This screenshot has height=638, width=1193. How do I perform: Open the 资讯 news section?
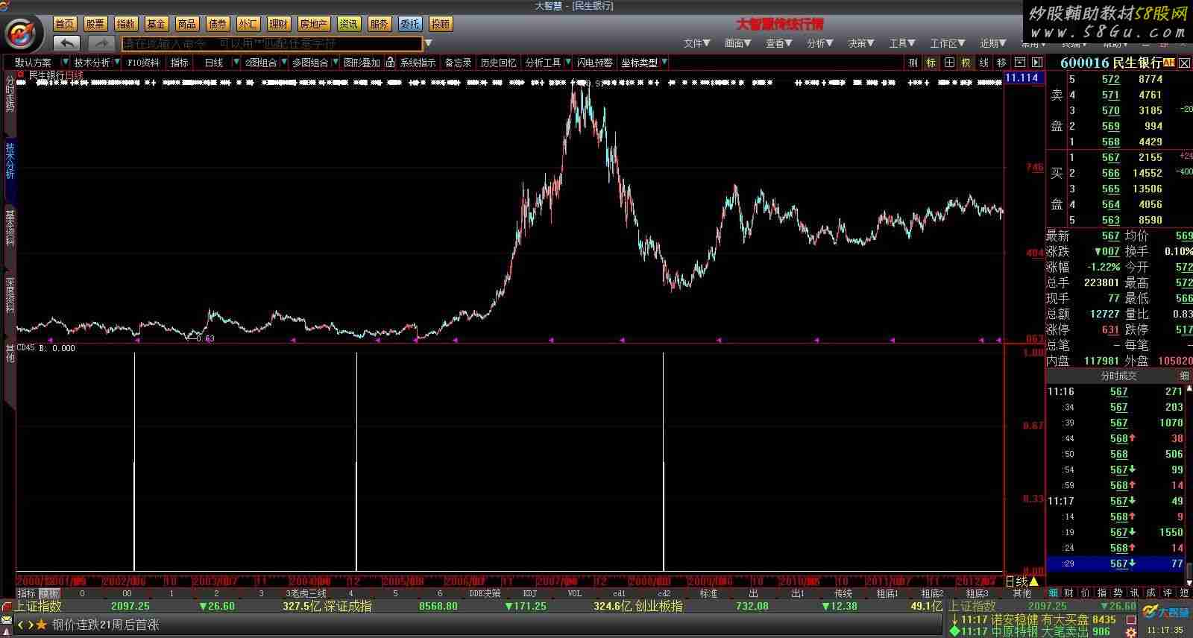tap(348, 24)
